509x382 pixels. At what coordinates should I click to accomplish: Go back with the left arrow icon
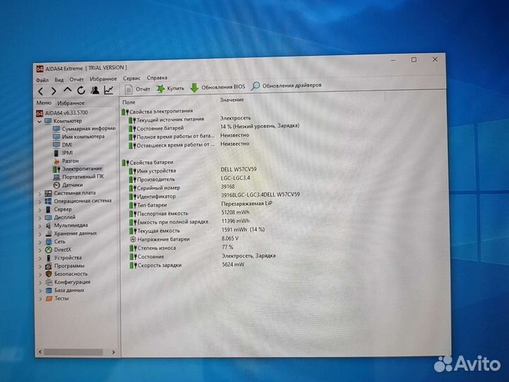pyautogui.click(x=40, y=91)
